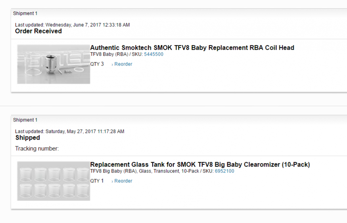Click Shipment 1 label above Order Received
The width and height of the screenshot is (347, 223).
[25, 13]
